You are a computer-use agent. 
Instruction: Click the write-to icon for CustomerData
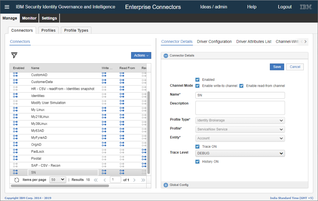tap(104, 82)
